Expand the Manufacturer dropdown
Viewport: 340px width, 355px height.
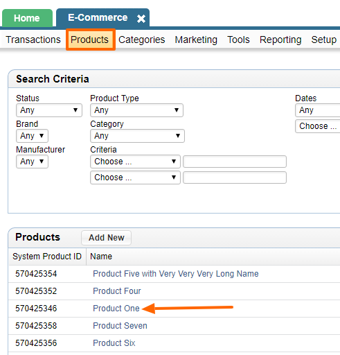32,162
